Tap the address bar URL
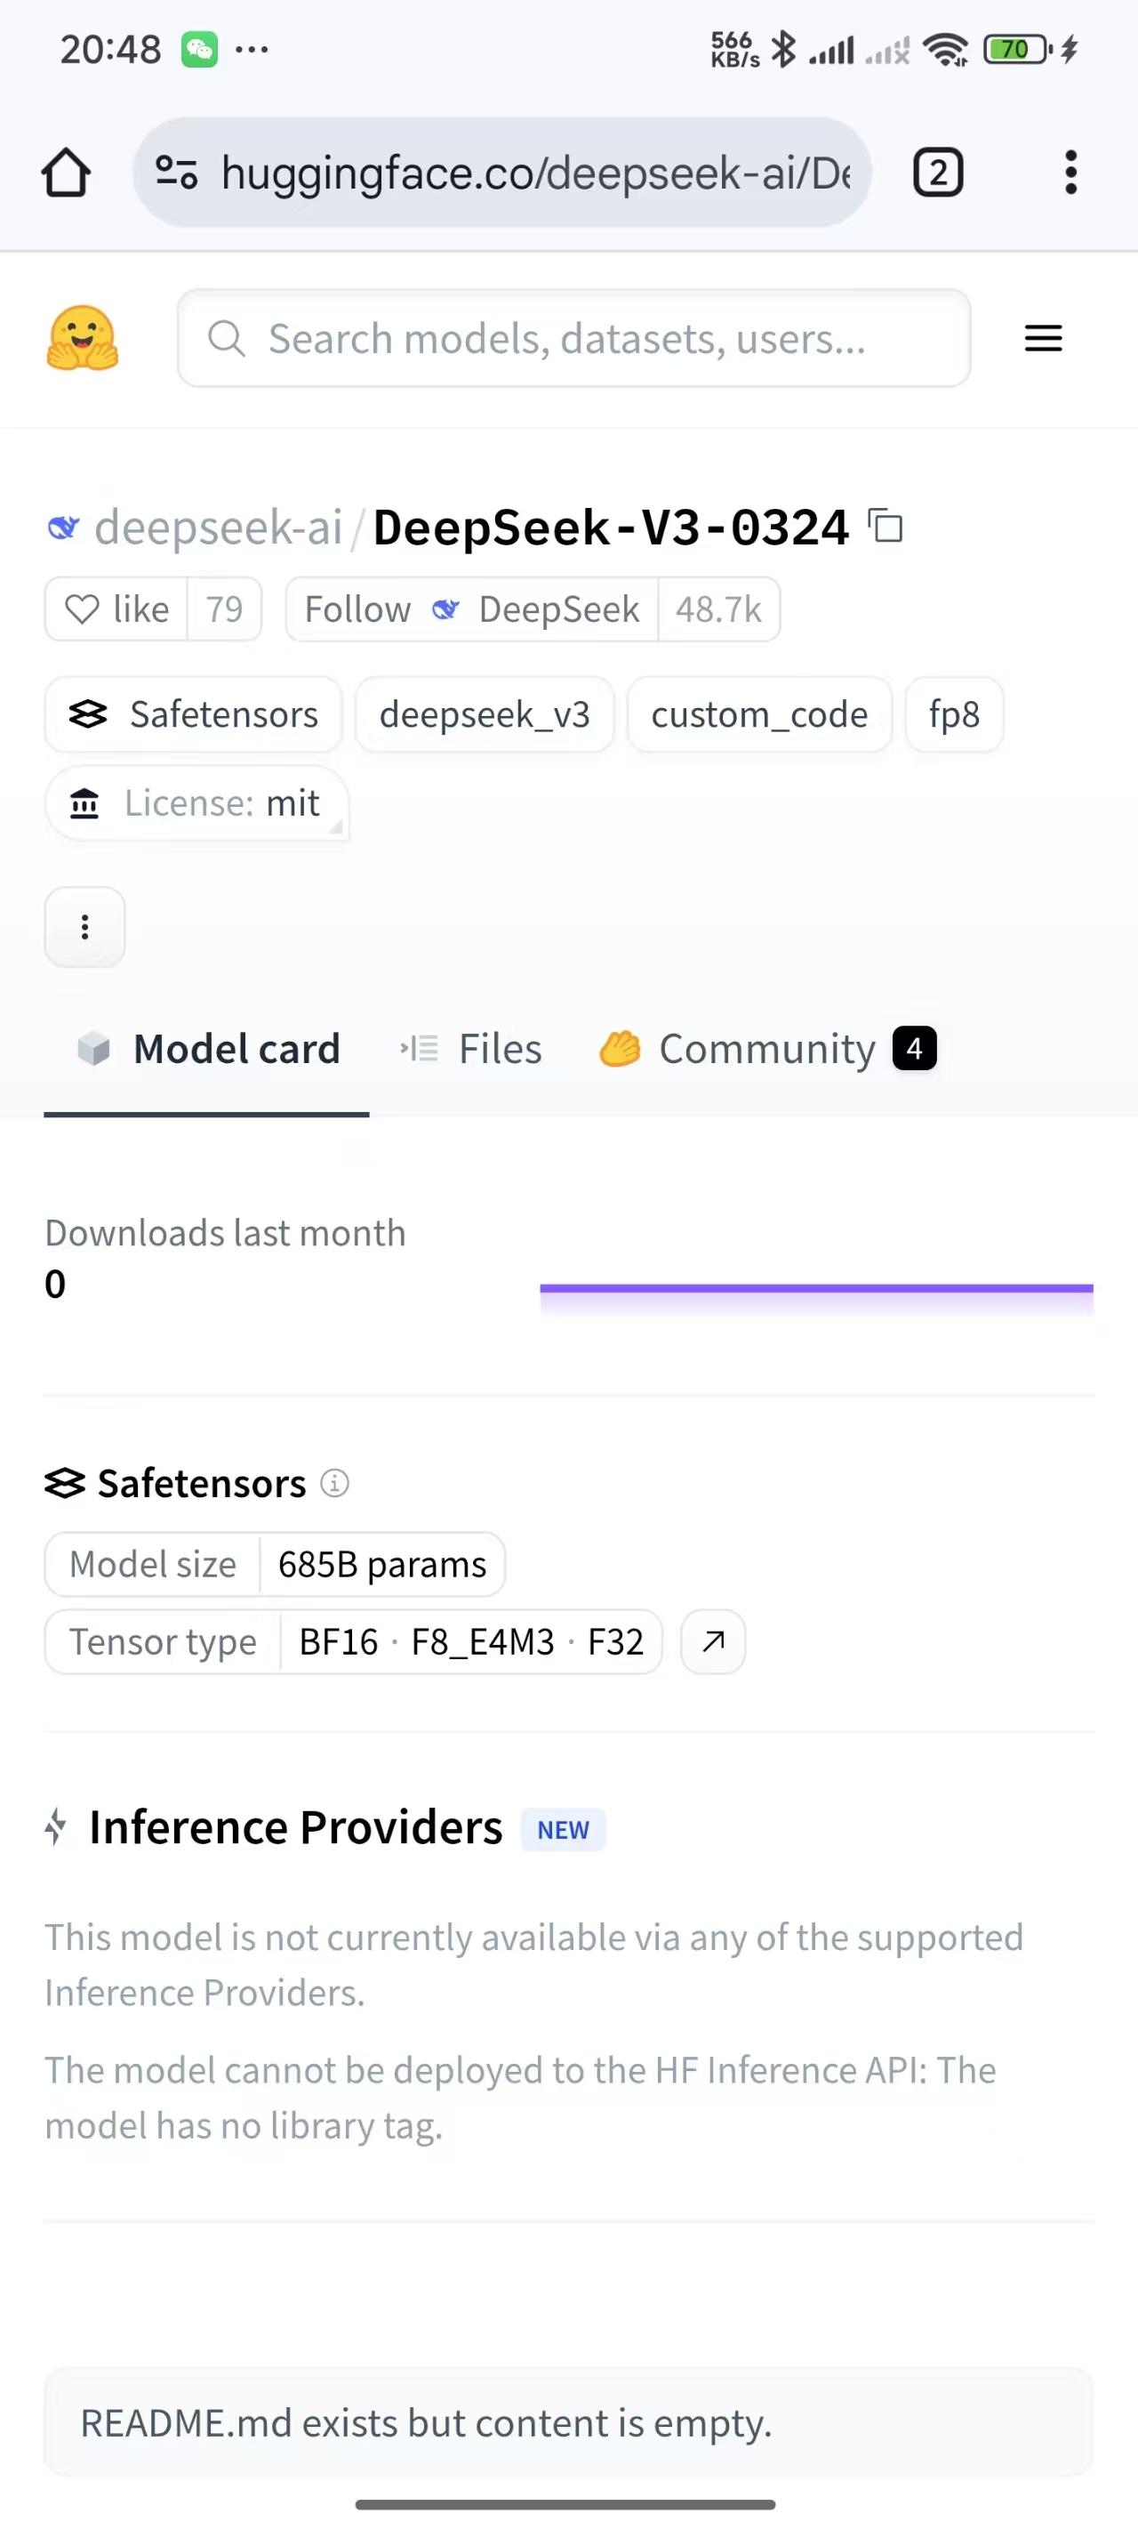1138x2530 pixels. 536,173
